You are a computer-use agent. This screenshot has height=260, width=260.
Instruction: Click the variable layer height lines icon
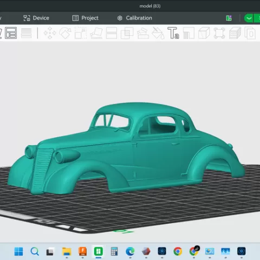27,33
